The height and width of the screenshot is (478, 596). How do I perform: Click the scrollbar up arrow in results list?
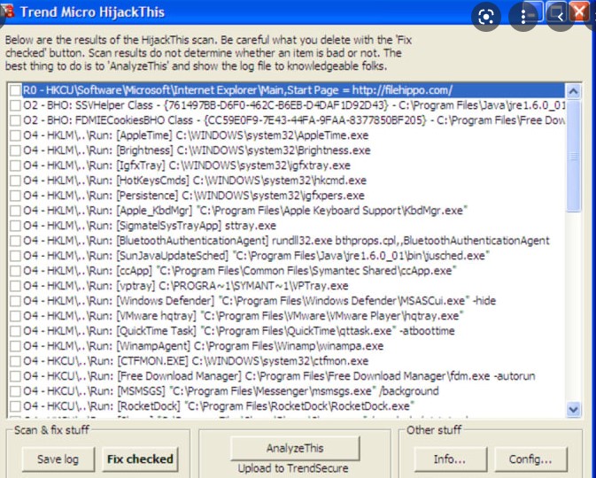573,91
